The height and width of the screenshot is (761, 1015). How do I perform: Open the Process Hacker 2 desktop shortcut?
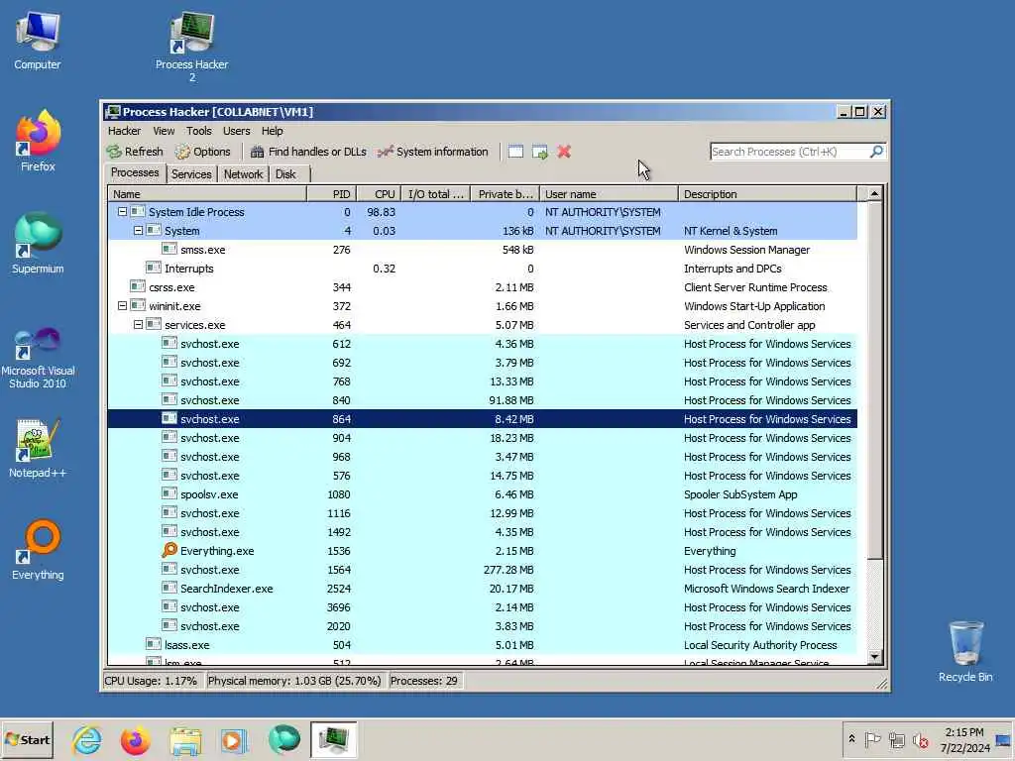191,47
